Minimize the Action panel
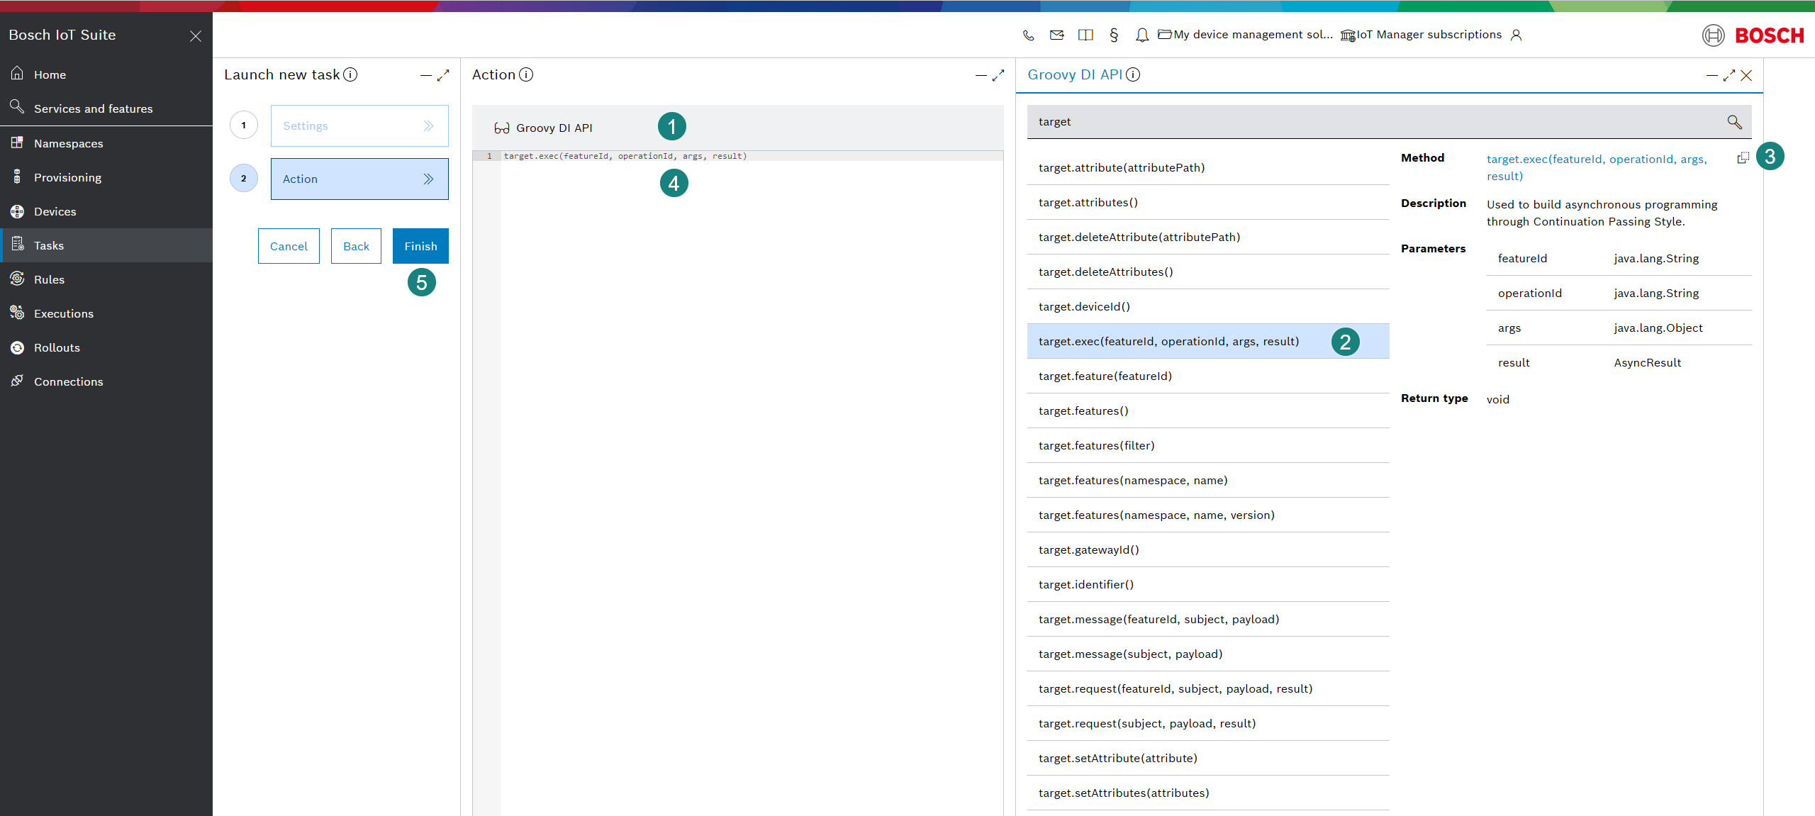 981,75
